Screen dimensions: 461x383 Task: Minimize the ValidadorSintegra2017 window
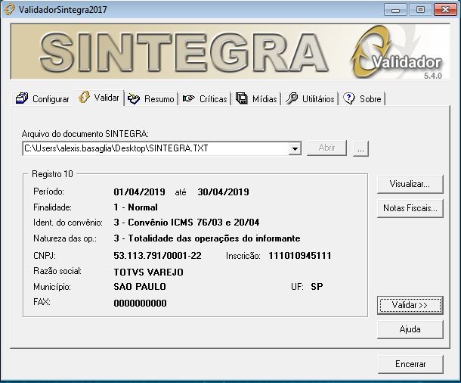pos(395,10)
